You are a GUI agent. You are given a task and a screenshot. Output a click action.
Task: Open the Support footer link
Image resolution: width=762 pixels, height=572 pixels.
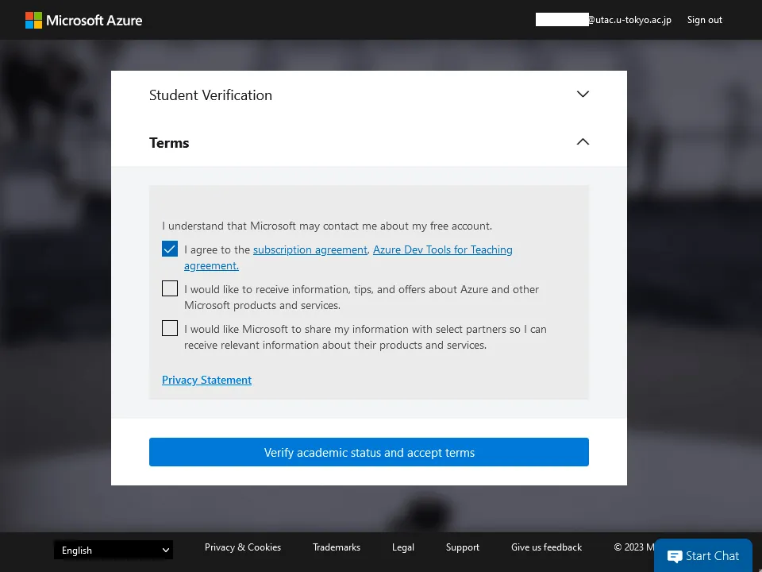[463, 547]
